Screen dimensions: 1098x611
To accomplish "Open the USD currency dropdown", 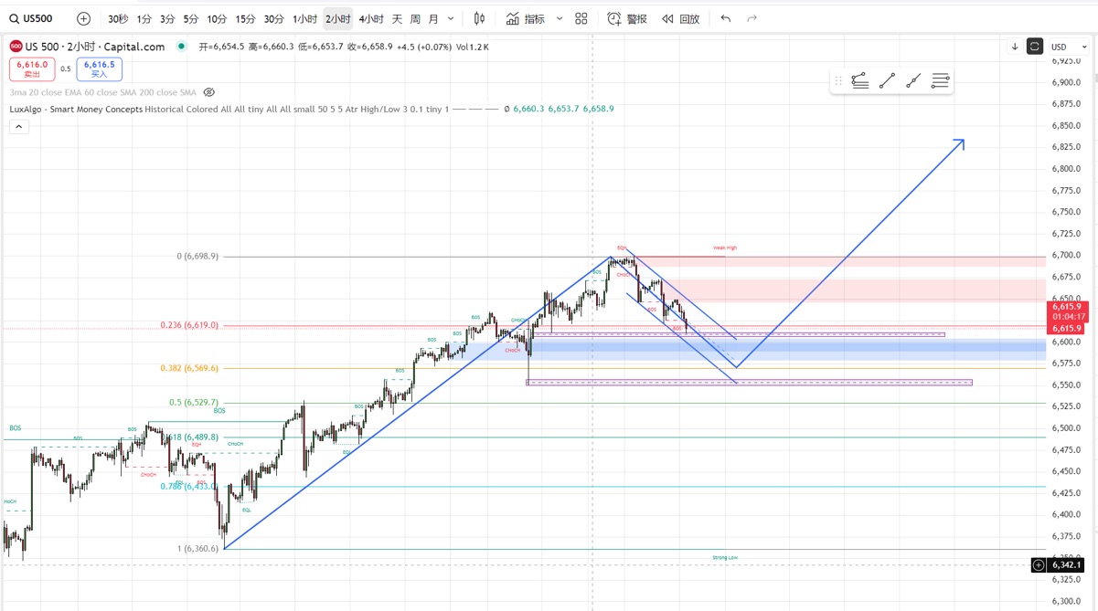I will (1068, 47).
